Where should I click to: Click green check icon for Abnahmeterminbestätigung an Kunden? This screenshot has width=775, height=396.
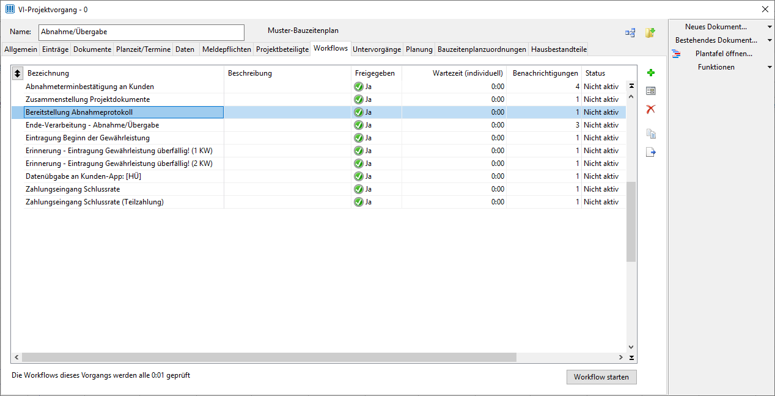point(358,87)
